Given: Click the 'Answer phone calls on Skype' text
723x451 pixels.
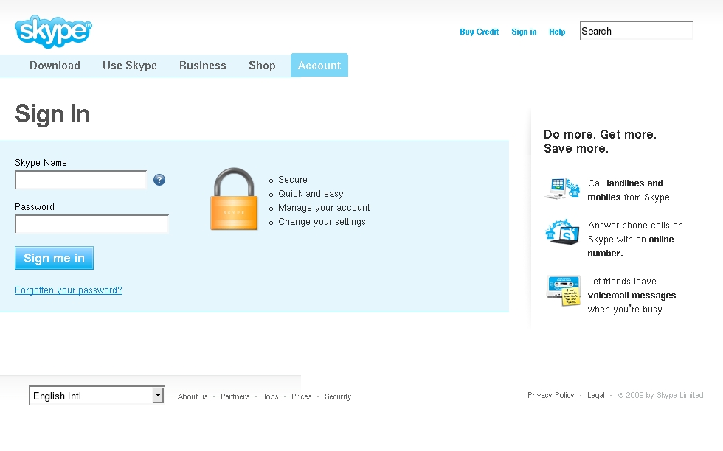Looking at the screenshot, I should click(x=635, y=232).
